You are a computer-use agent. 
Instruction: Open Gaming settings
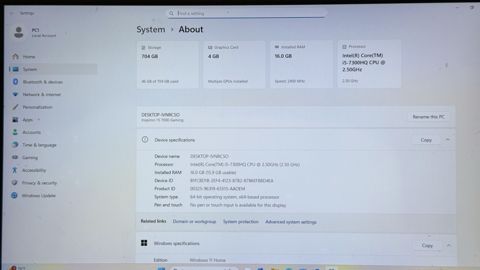53,157
